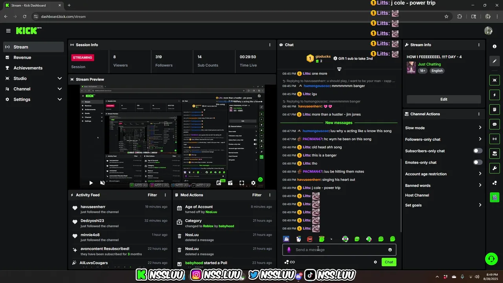Open Stream info three-dot menu
The image size is (503, 283).
(x=479, y=45)
